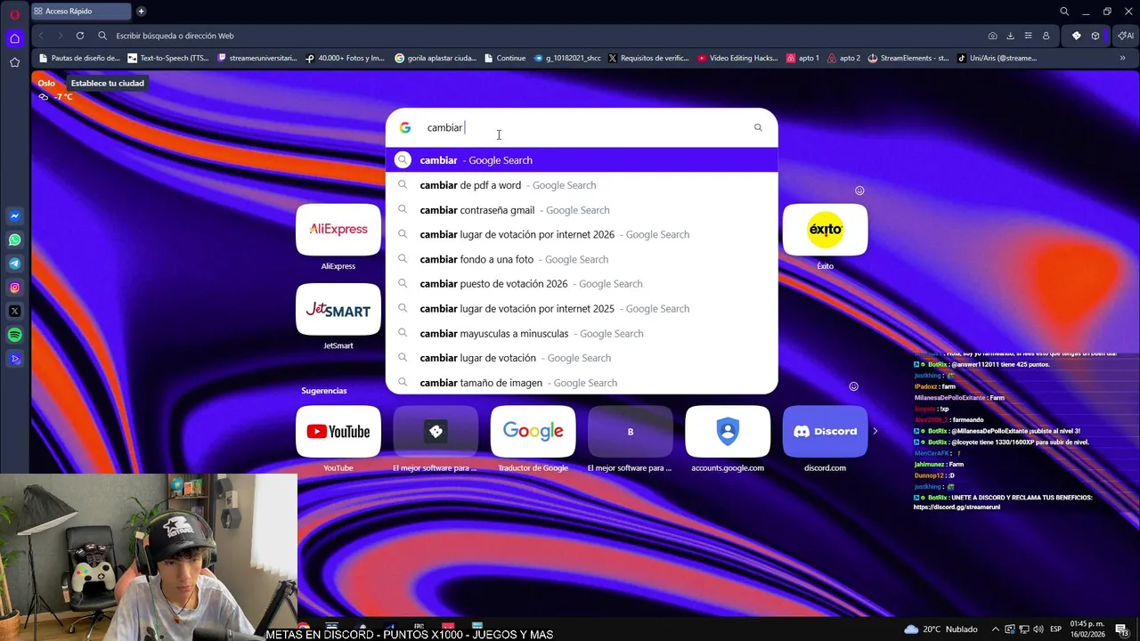
Task: Open StreamElements bookmark
Action: coord(908,58)
